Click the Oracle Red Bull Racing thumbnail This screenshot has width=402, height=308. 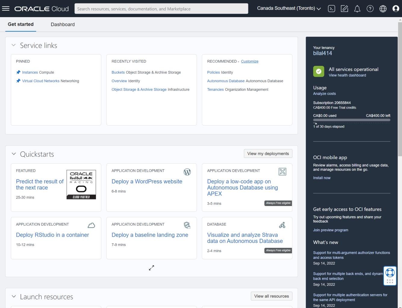coord(81,184)
